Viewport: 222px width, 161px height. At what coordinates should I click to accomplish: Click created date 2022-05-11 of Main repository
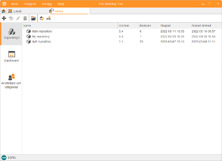tap(172, 31)
